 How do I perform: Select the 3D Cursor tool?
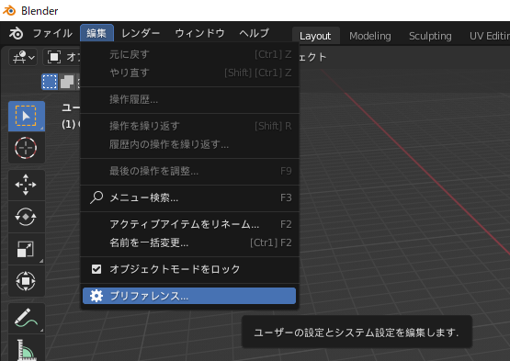pyautogui.click(x=27, y=148)
